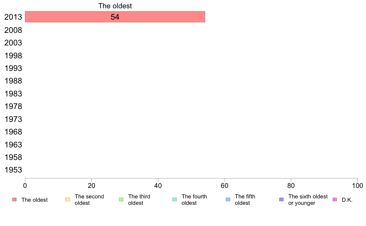
Task: Select the 'The fourth oldest' teal swatch
Action: click(x=175, y=200)
